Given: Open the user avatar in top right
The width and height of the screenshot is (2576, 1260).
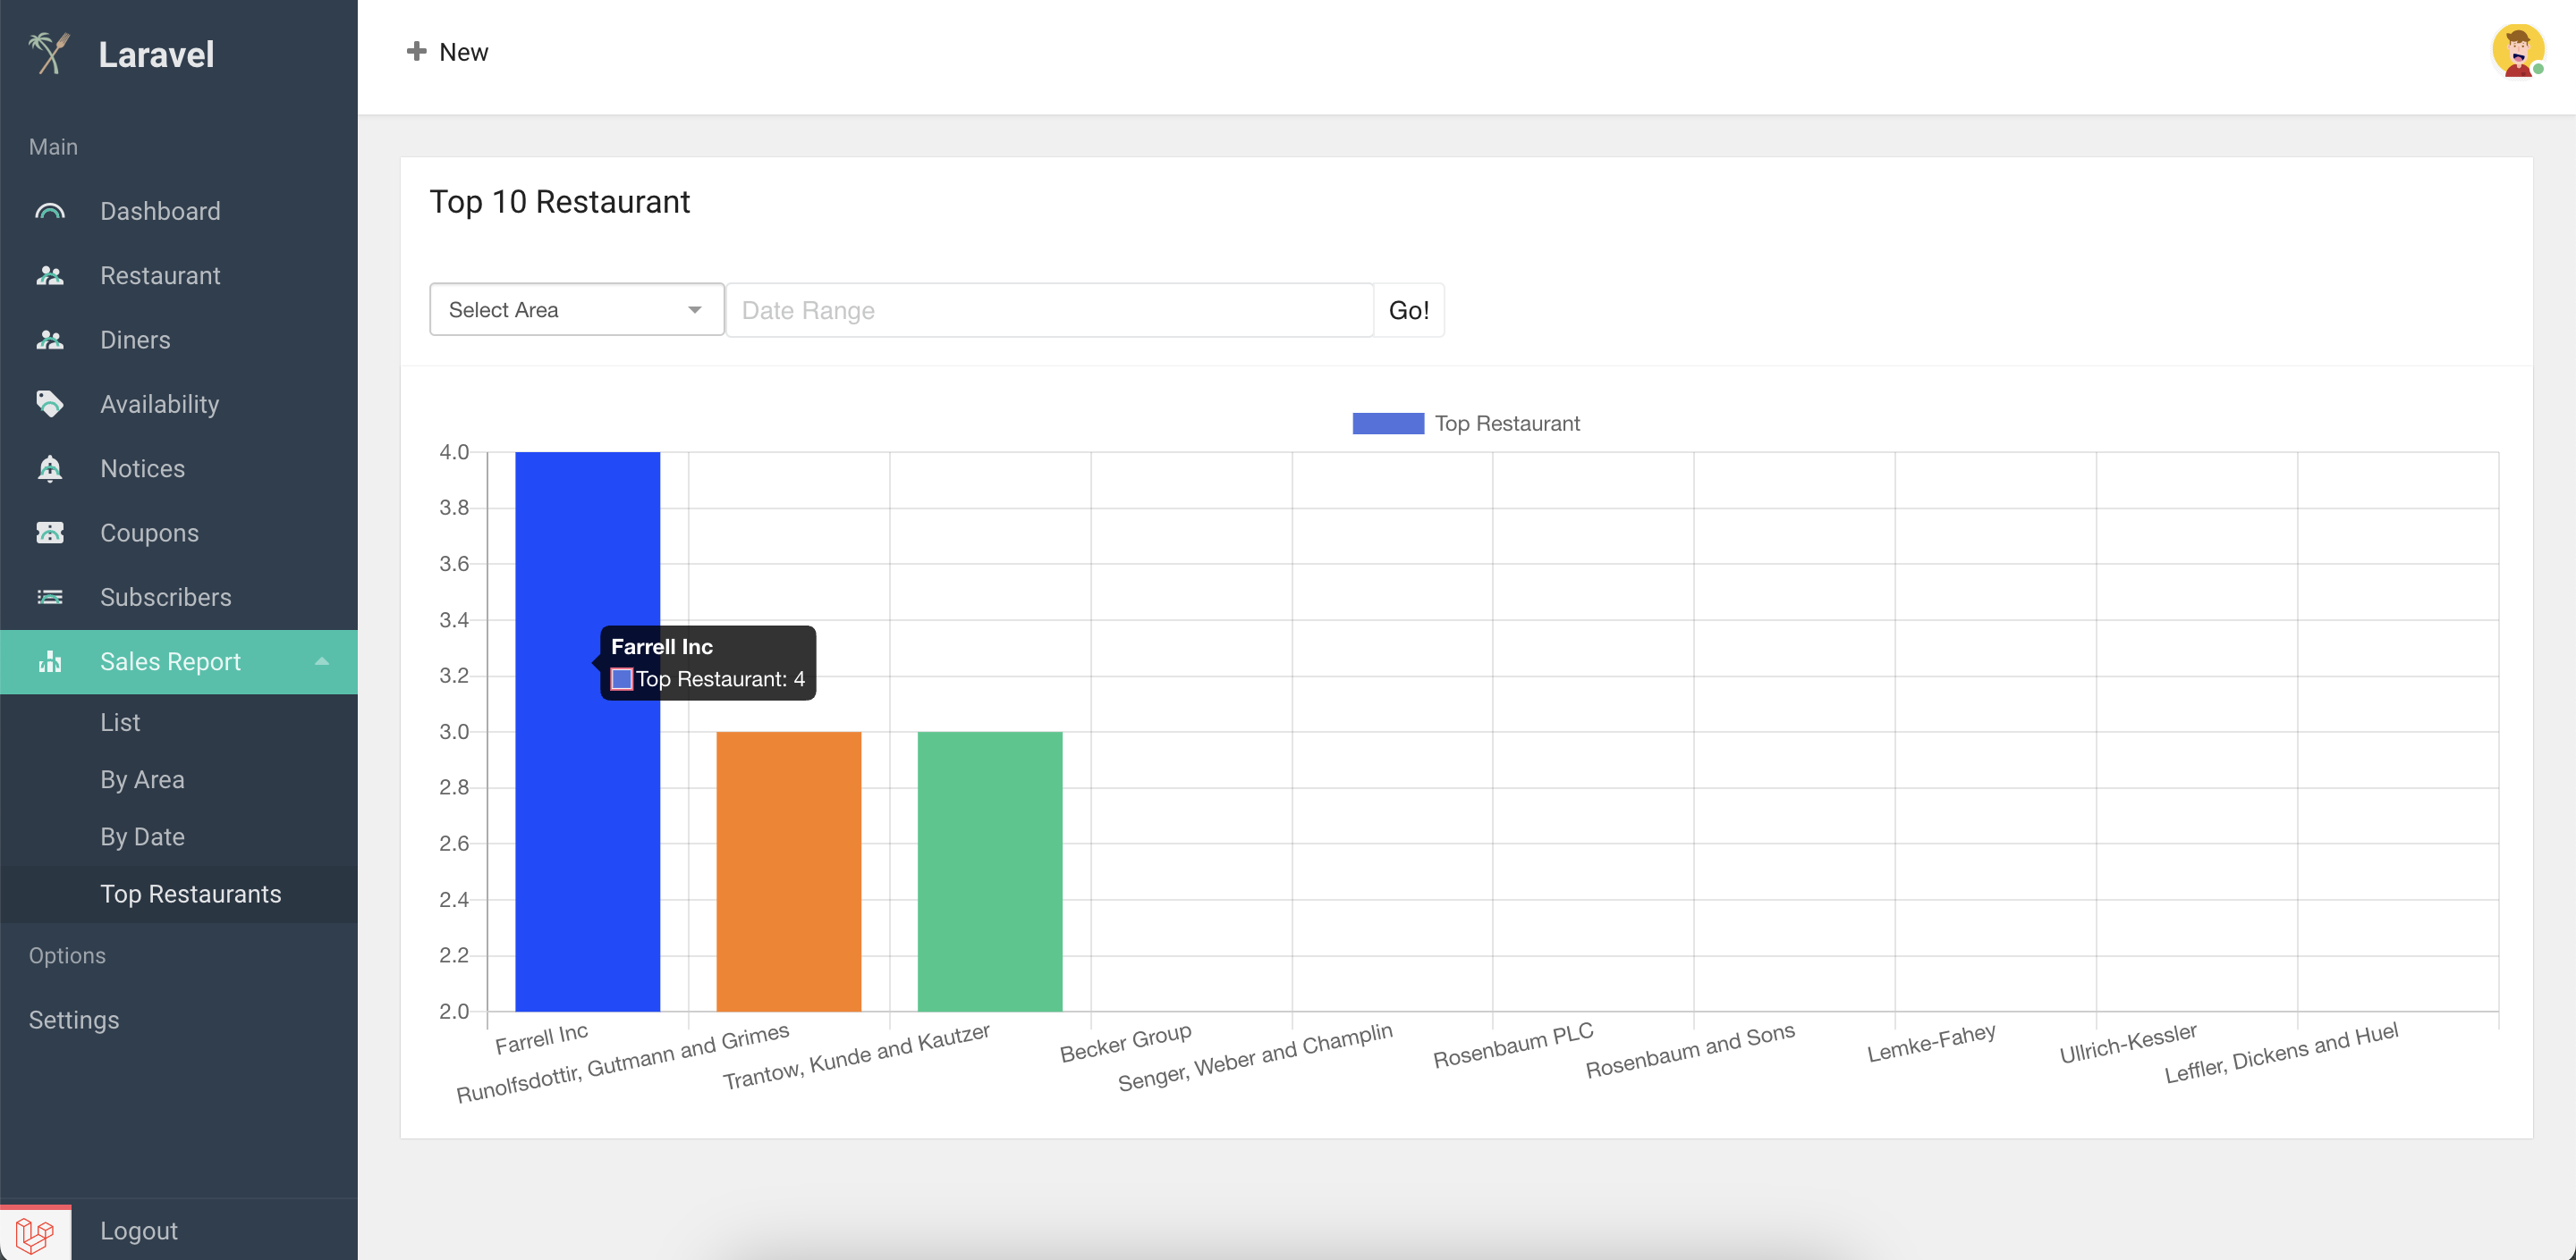Looking at the screenshot, I should pos(2517,51).
